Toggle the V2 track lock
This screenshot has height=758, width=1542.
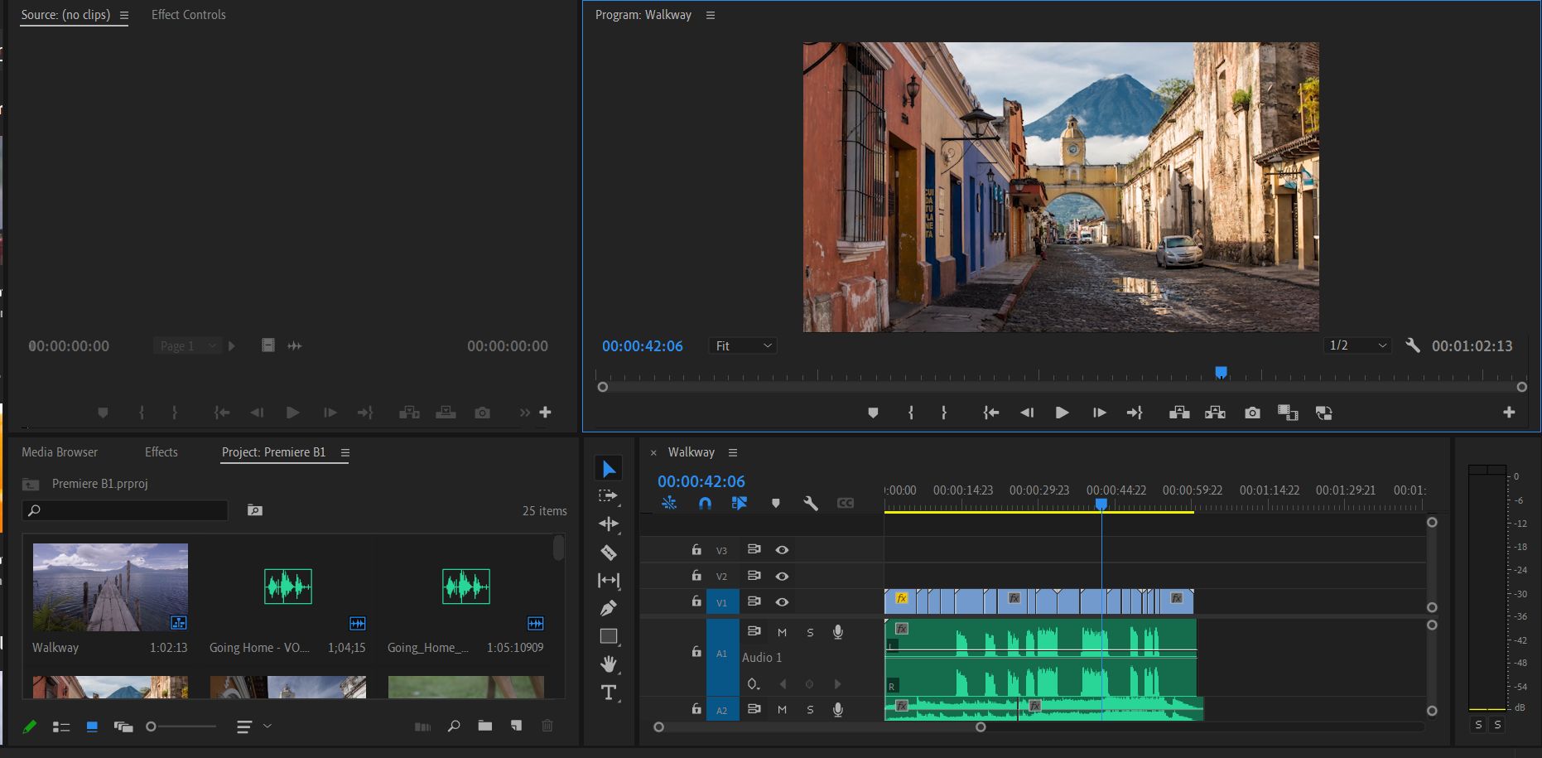pyautogui.click(x=696, y=576)
